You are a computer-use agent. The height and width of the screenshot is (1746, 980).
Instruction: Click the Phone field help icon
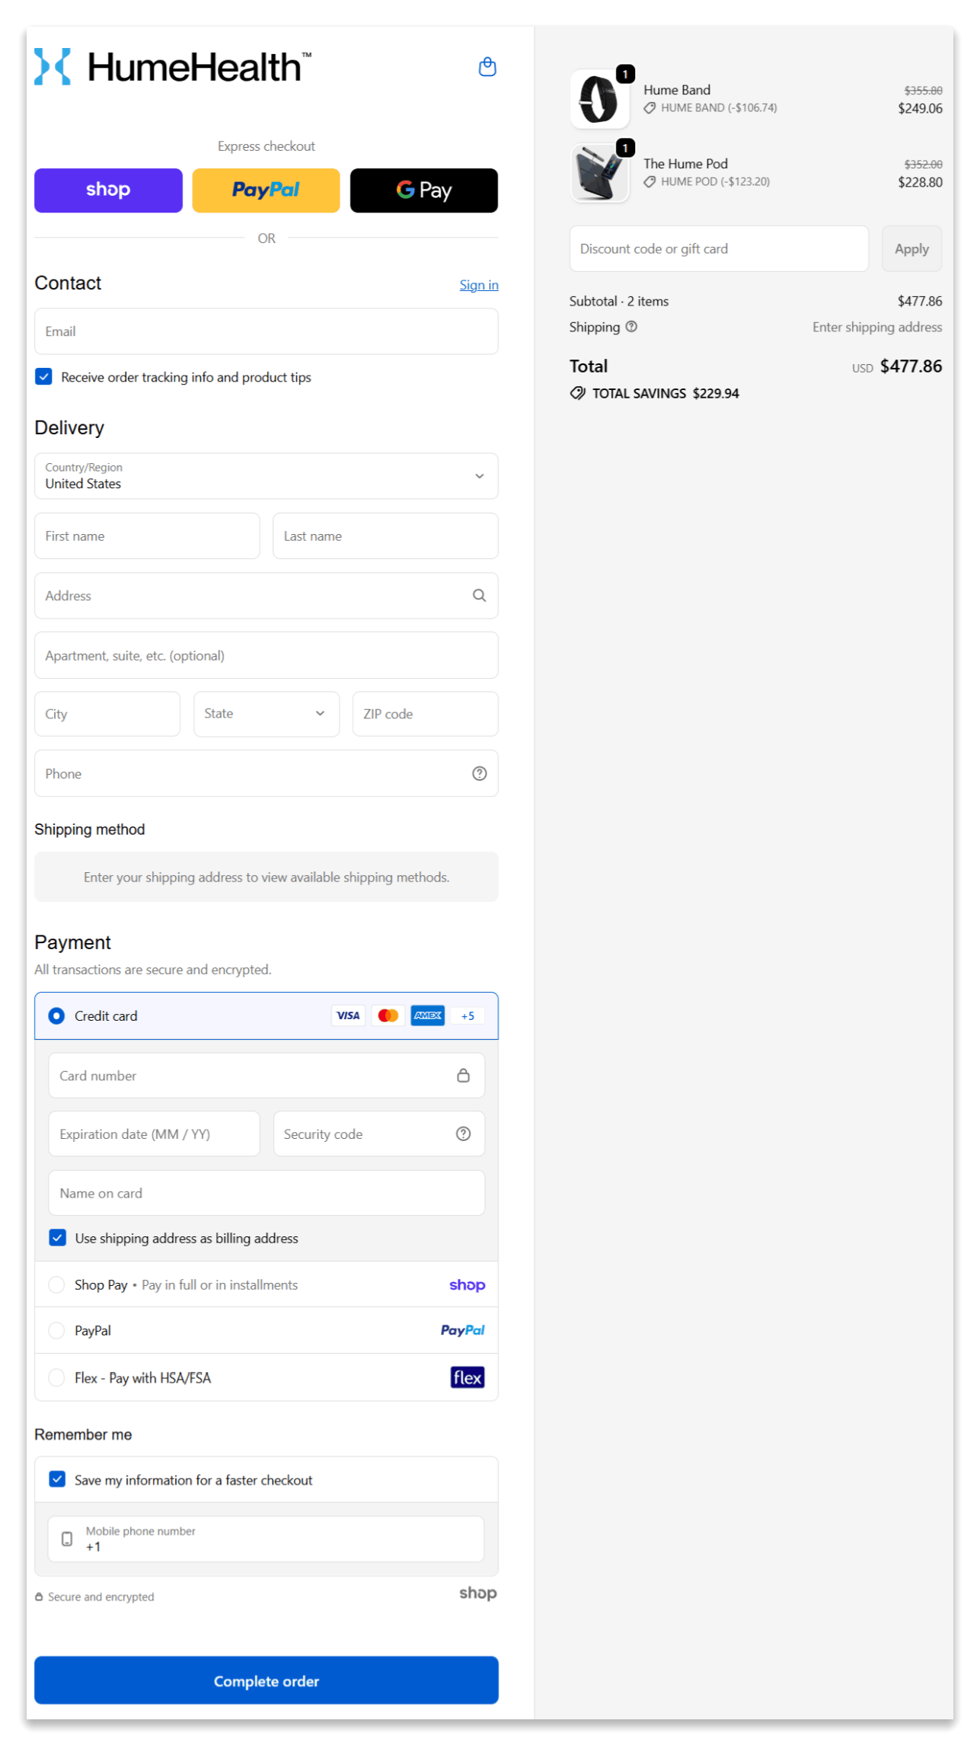point(479,773)
